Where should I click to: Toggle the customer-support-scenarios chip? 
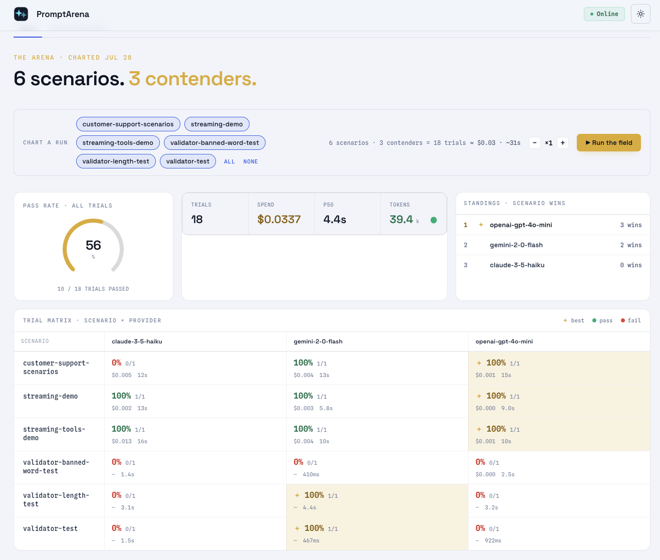tap(128, 124)
